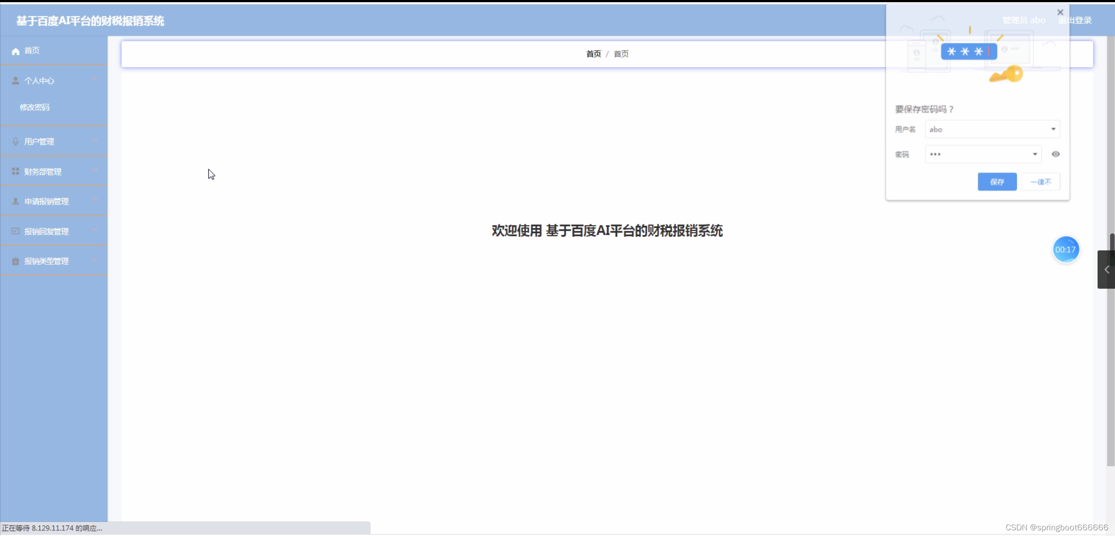Click the status bar waiting message

click(x=52, y=528)
